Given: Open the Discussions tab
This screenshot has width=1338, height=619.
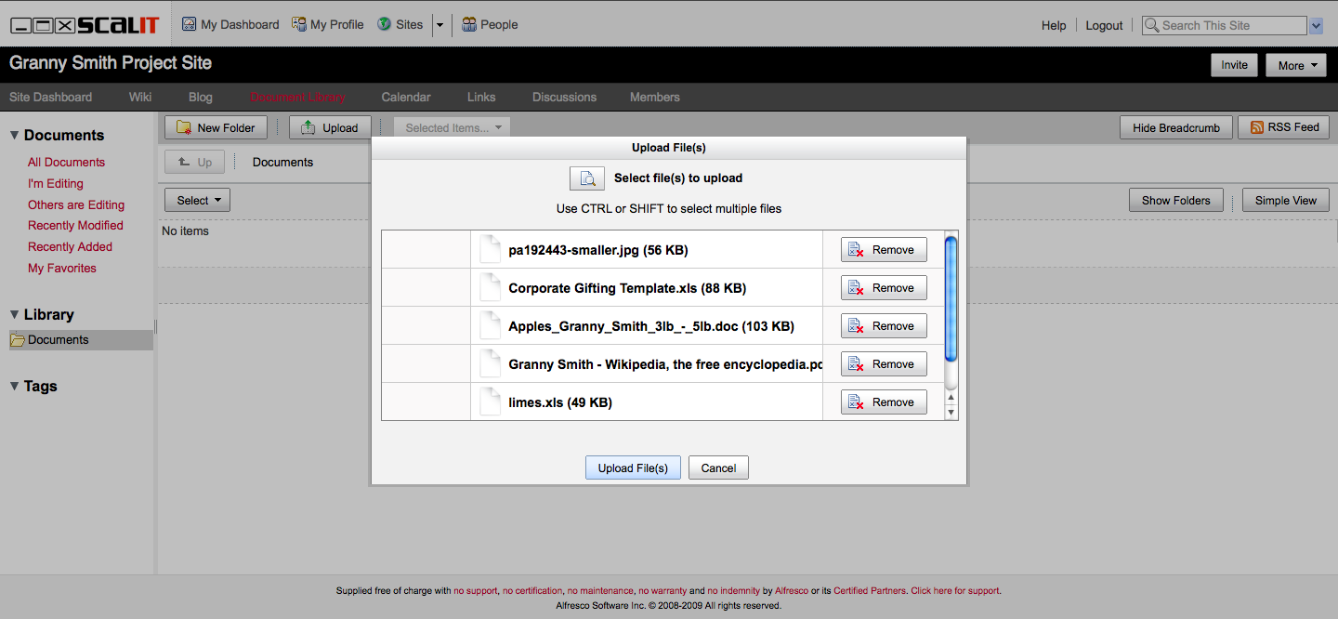Looking at the screenshot, I should (x=564, y=97).
